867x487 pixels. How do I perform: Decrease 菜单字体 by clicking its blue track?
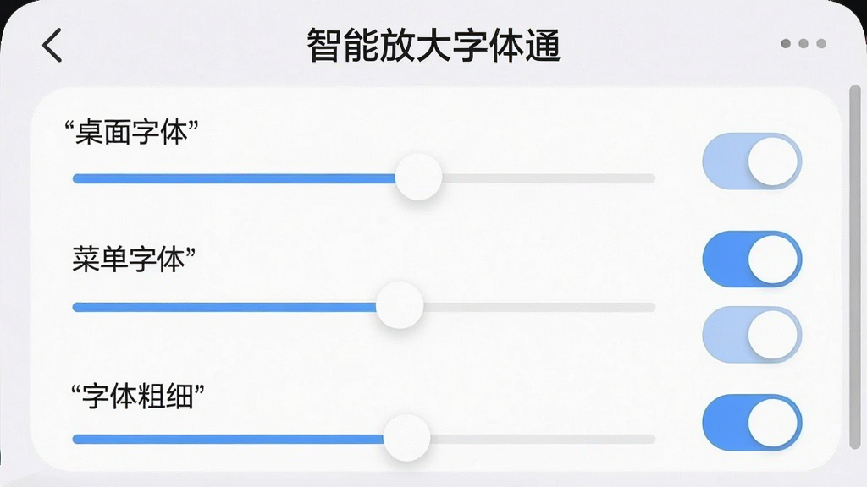click(224, 307)
